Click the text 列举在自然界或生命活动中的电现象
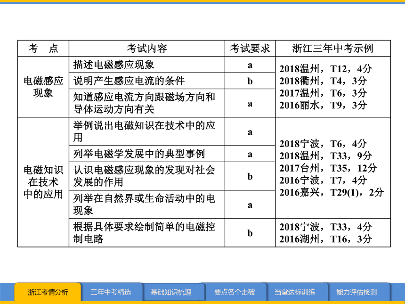Screen dimensions: 405x304 click(x=144, y=205)
